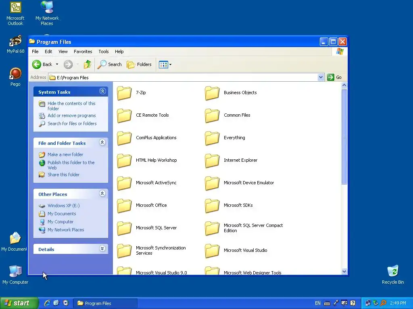Open the Edit menu

[48, 51]
